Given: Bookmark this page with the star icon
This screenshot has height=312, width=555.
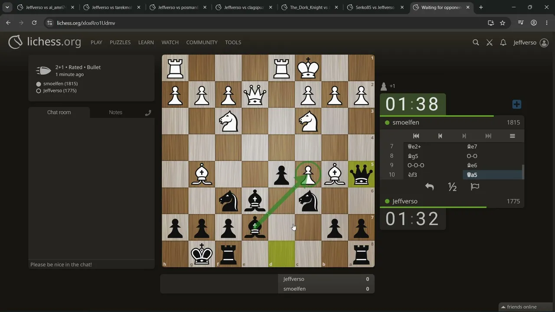Looking at the screenshot, I should pyautogui.click(x=503, y=23).
